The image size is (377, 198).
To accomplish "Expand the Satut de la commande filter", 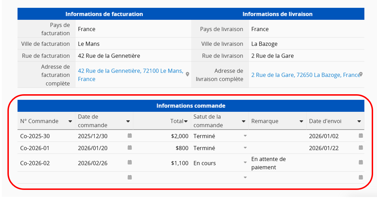I will click(x=244, y=121).
